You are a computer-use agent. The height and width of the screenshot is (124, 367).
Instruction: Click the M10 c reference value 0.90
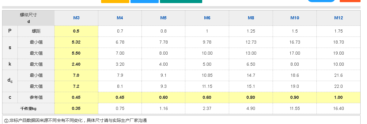[x=295, y=97]
